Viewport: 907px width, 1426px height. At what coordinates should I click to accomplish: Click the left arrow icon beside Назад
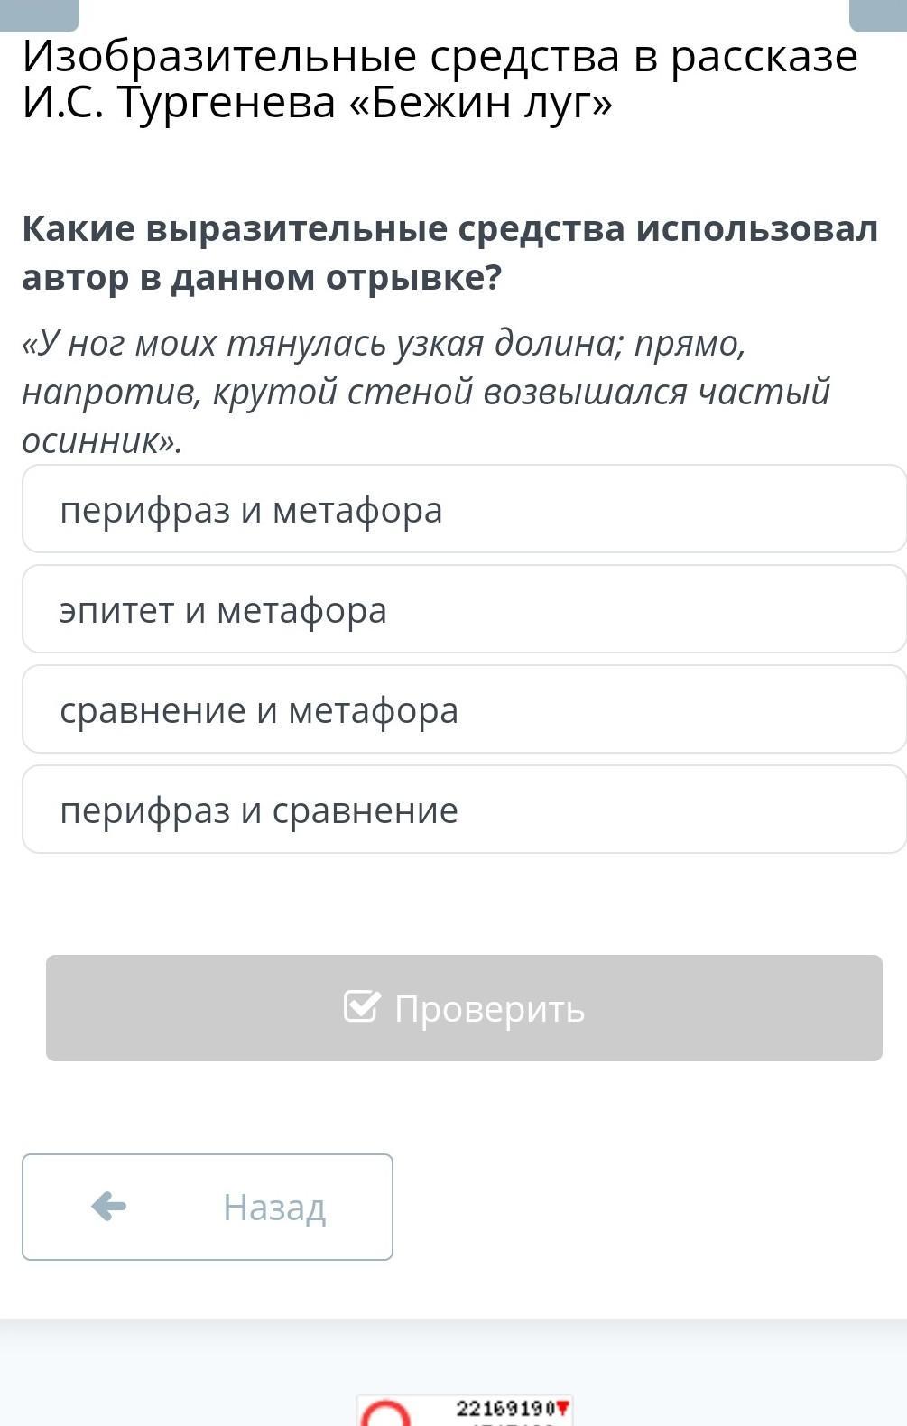pos(109,1206)
